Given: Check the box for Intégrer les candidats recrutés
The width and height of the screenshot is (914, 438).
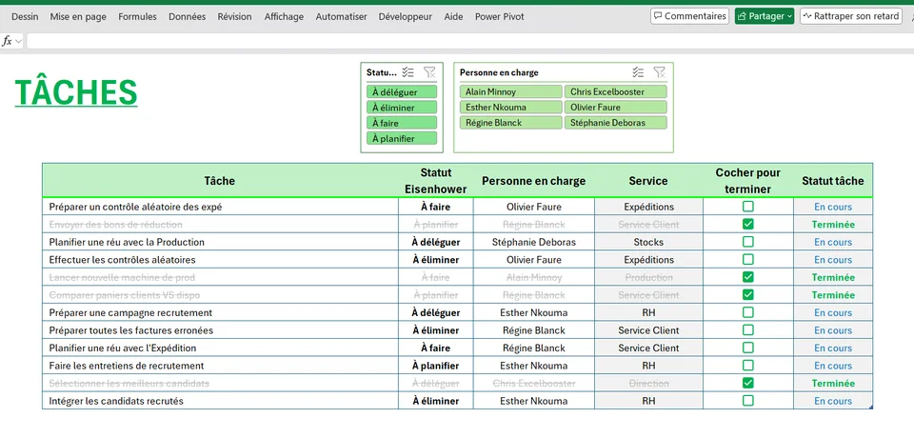Looking at the screenshot, I should click(x=748, y=401).
